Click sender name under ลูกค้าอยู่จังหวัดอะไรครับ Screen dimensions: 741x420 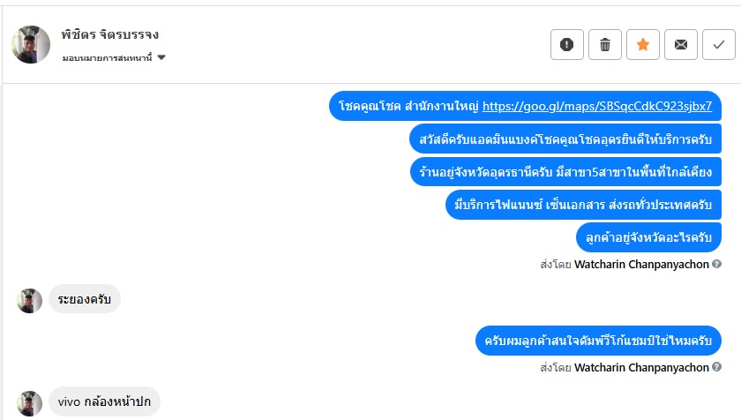coord(641,264)
